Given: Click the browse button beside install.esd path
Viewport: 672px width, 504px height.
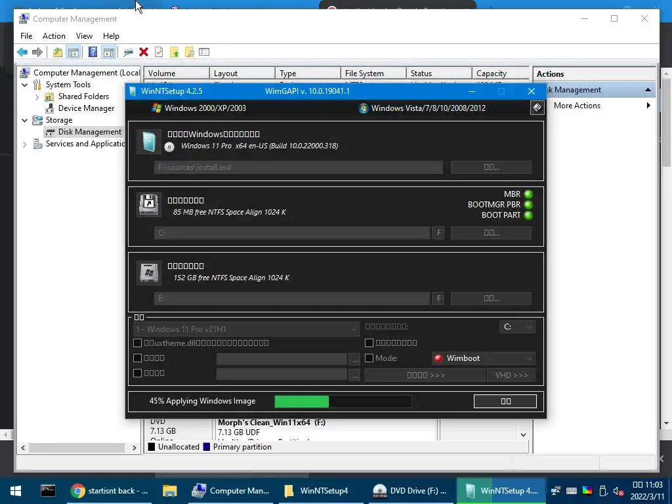Looking at the screenshot, I should 491,167.
